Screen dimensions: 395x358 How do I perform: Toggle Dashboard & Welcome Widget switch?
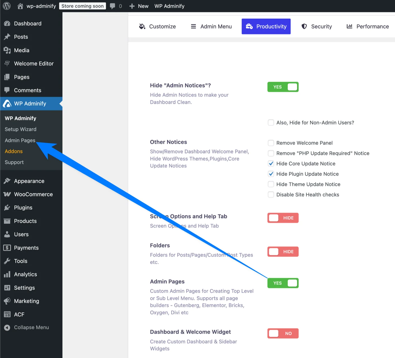click(283, 333)
